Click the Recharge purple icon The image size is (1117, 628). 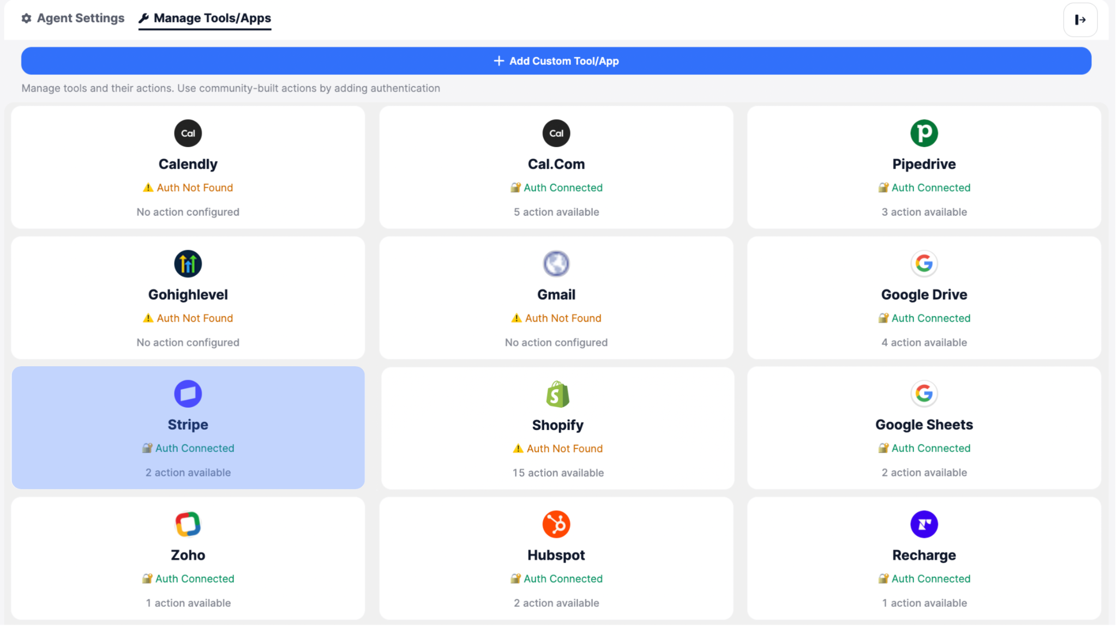click(923, 524)
